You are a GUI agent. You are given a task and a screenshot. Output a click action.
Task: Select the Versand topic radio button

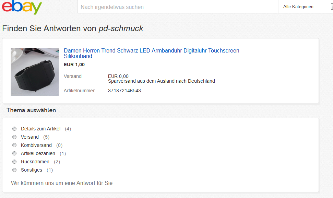pos(14,137)
